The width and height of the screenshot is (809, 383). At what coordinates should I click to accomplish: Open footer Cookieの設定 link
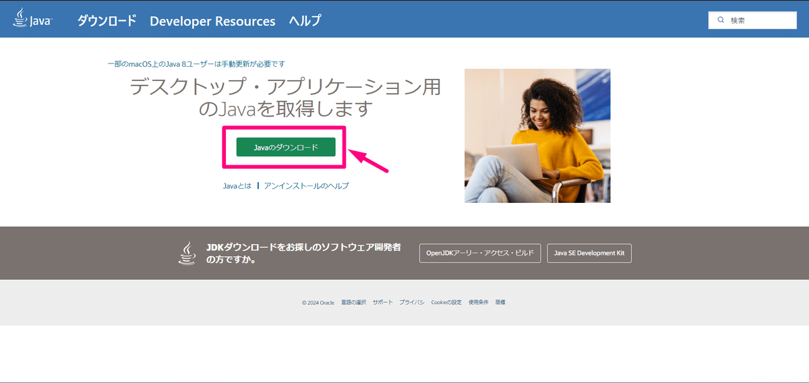(x=446, y=302)
